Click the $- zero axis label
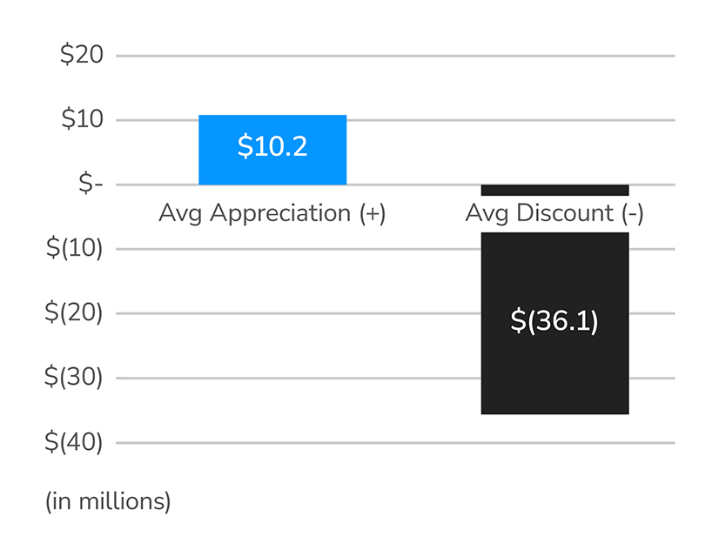 (x=85, y=185)
